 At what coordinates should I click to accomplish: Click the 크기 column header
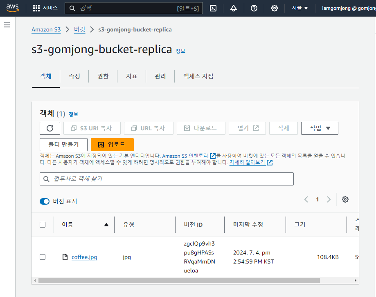pos(300,225)
